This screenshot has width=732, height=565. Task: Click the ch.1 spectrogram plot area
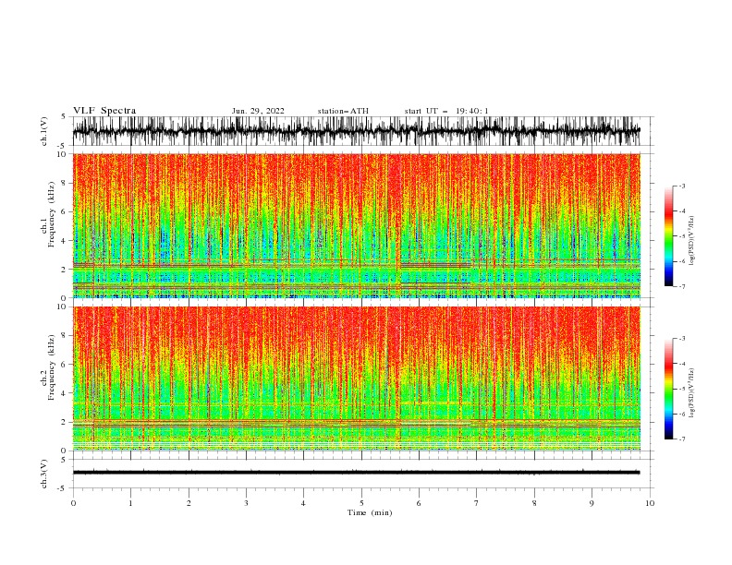tap(356, 225)
